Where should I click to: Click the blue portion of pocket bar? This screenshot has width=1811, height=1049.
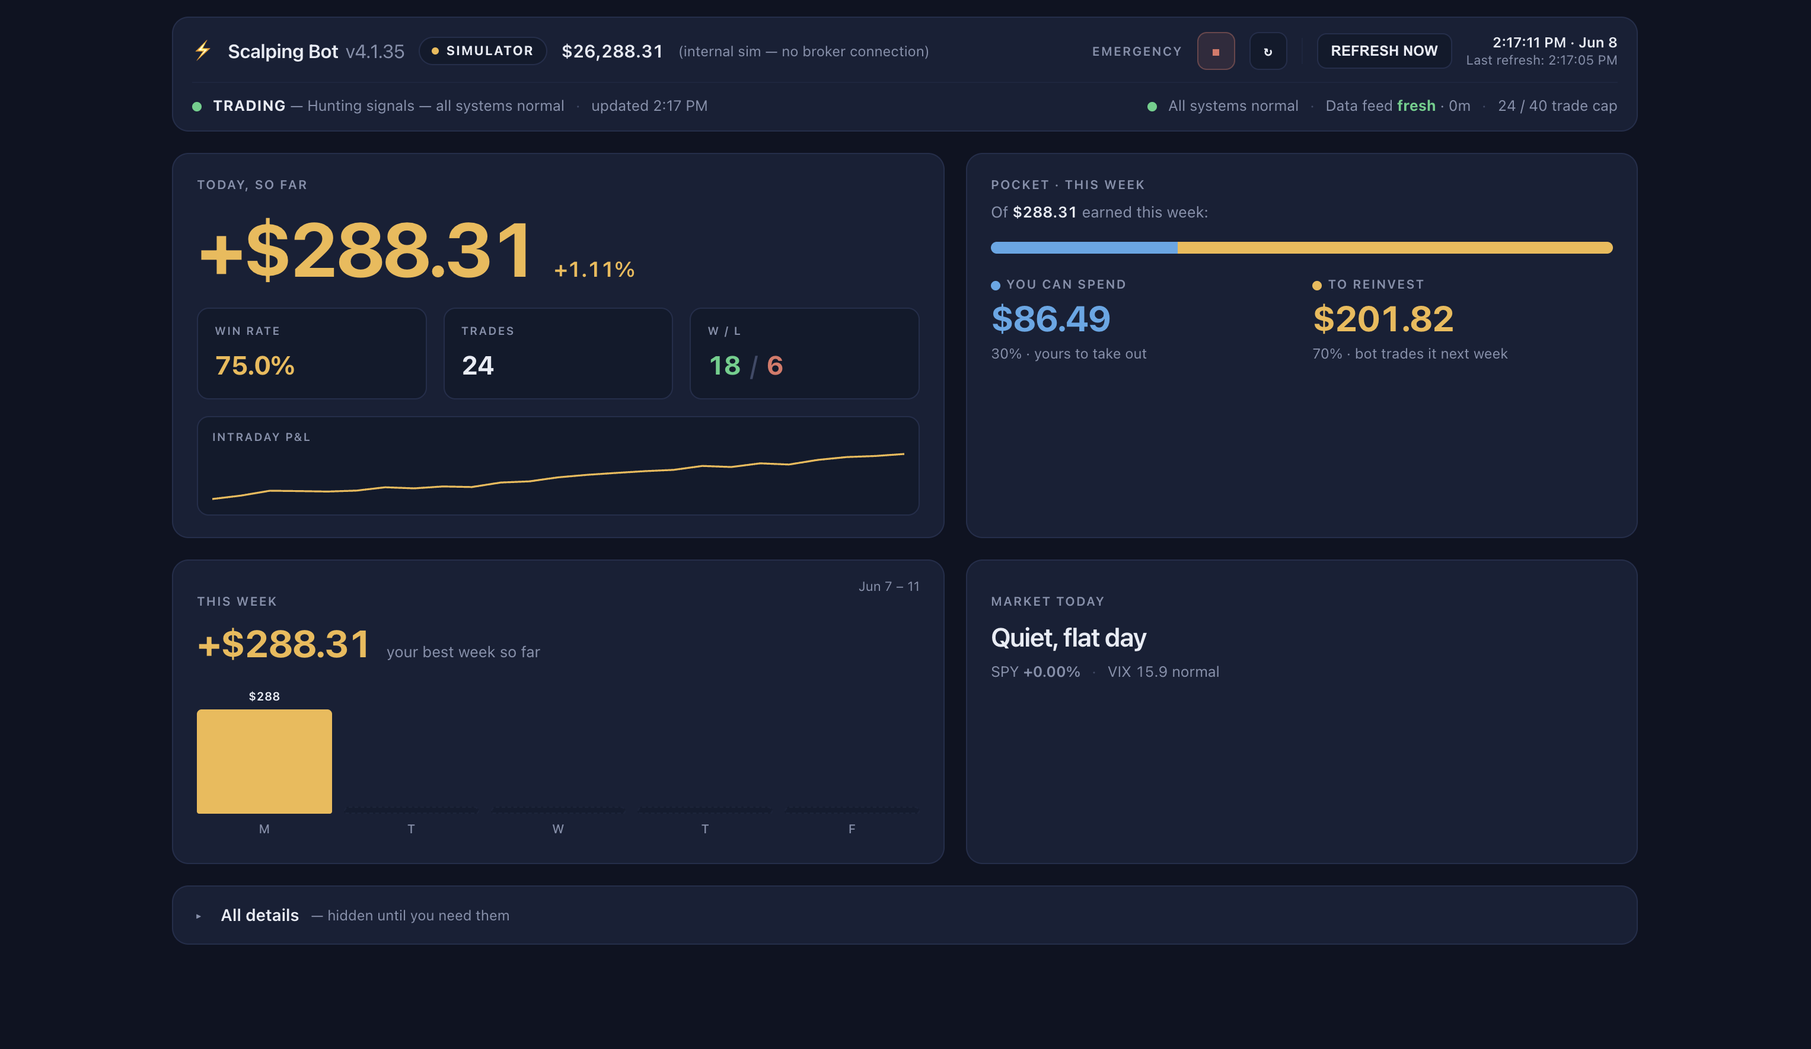click(x=1084, y=248)
